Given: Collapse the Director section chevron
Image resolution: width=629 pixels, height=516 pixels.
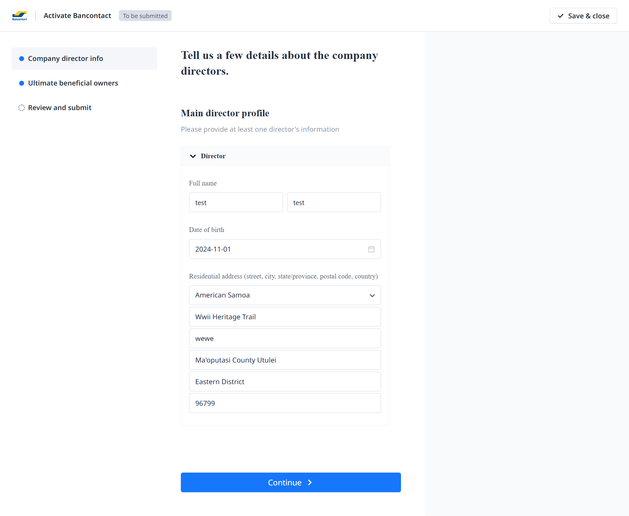Looking at the screenshot, I should 193,156.
